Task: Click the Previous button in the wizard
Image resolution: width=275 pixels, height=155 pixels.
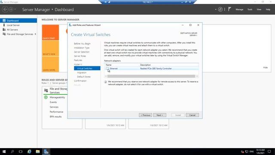Action: [x=145, y=115]
